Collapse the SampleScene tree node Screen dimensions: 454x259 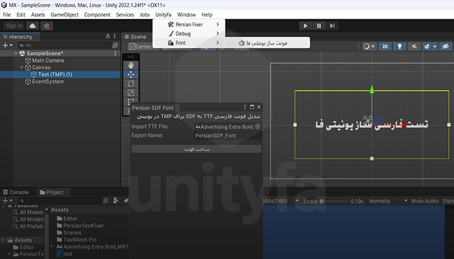pos(16,54)
